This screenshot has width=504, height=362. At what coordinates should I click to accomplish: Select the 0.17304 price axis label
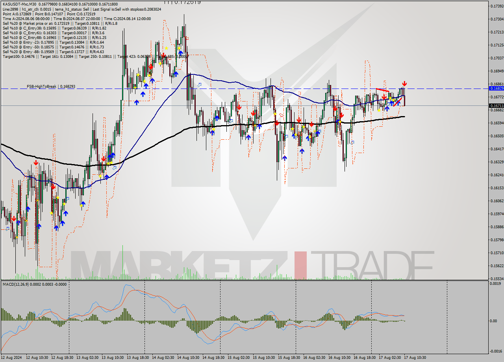(x=497, y=19)
